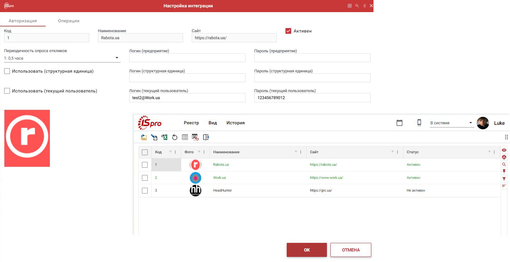Click the red filter funnel icon

(x=504, y=179)
